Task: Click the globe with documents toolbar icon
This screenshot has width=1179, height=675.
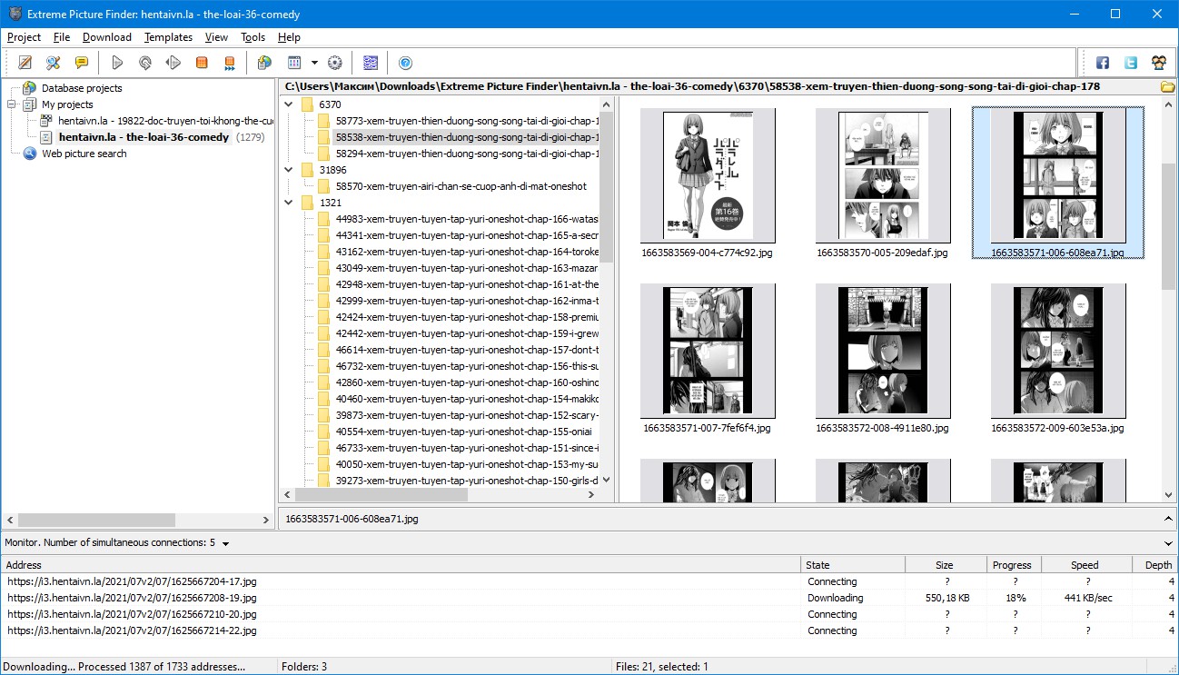Action: (x=264, y=63)
